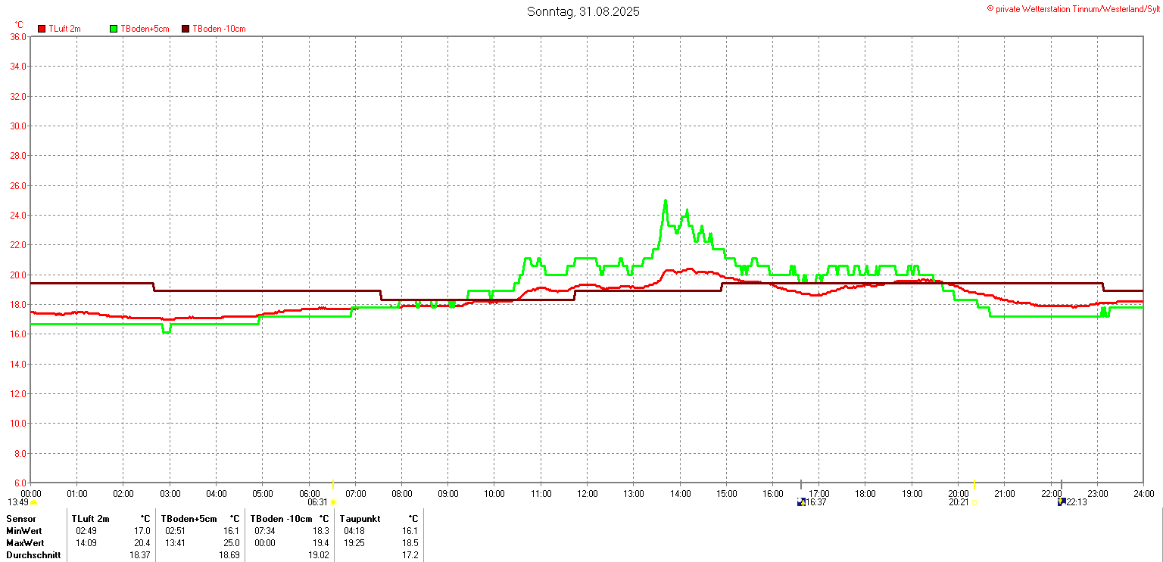Click the yellow sunrise tick mark on time axis
The image size is (1163, 562).
tap(333, 484)
